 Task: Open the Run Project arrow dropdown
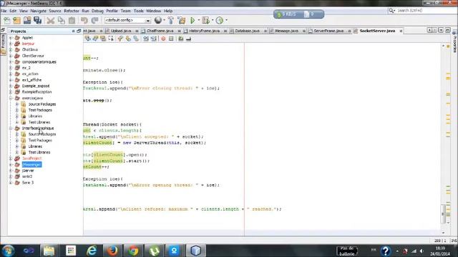199,20
